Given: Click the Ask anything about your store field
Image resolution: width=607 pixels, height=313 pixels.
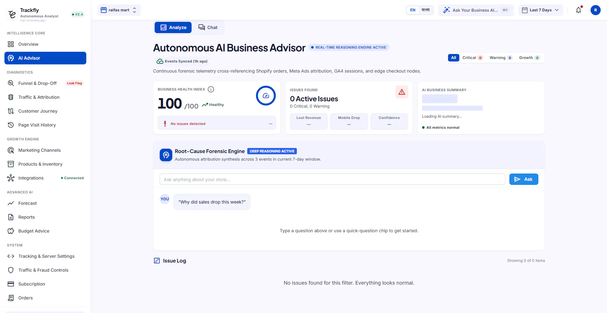Looking at the screenshot, I should point(332,179).
